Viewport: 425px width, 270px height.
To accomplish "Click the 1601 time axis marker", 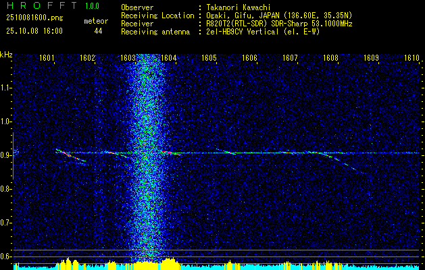I will point(47,57).
